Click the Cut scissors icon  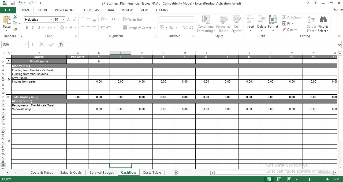point(15,17)
